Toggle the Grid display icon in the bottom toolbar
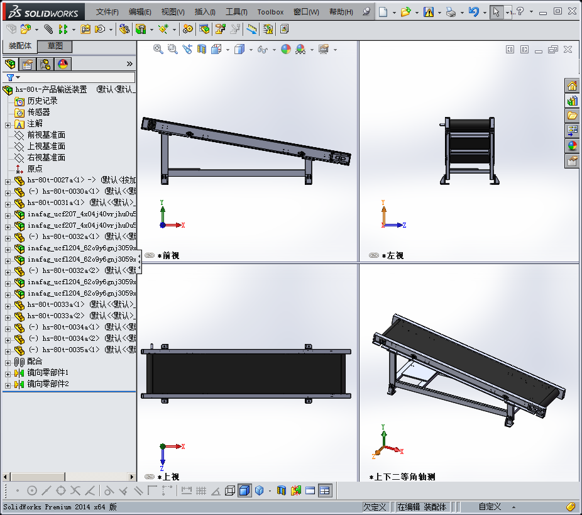The image size is (582, 515). 200,490
